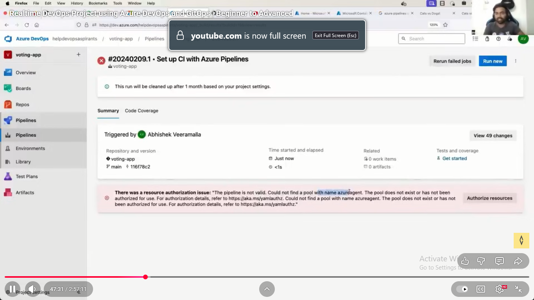Toggle the autoplay switch
The width and height of the screenshot is (534, 300).
pyautogui.click(x=462, y=289)
